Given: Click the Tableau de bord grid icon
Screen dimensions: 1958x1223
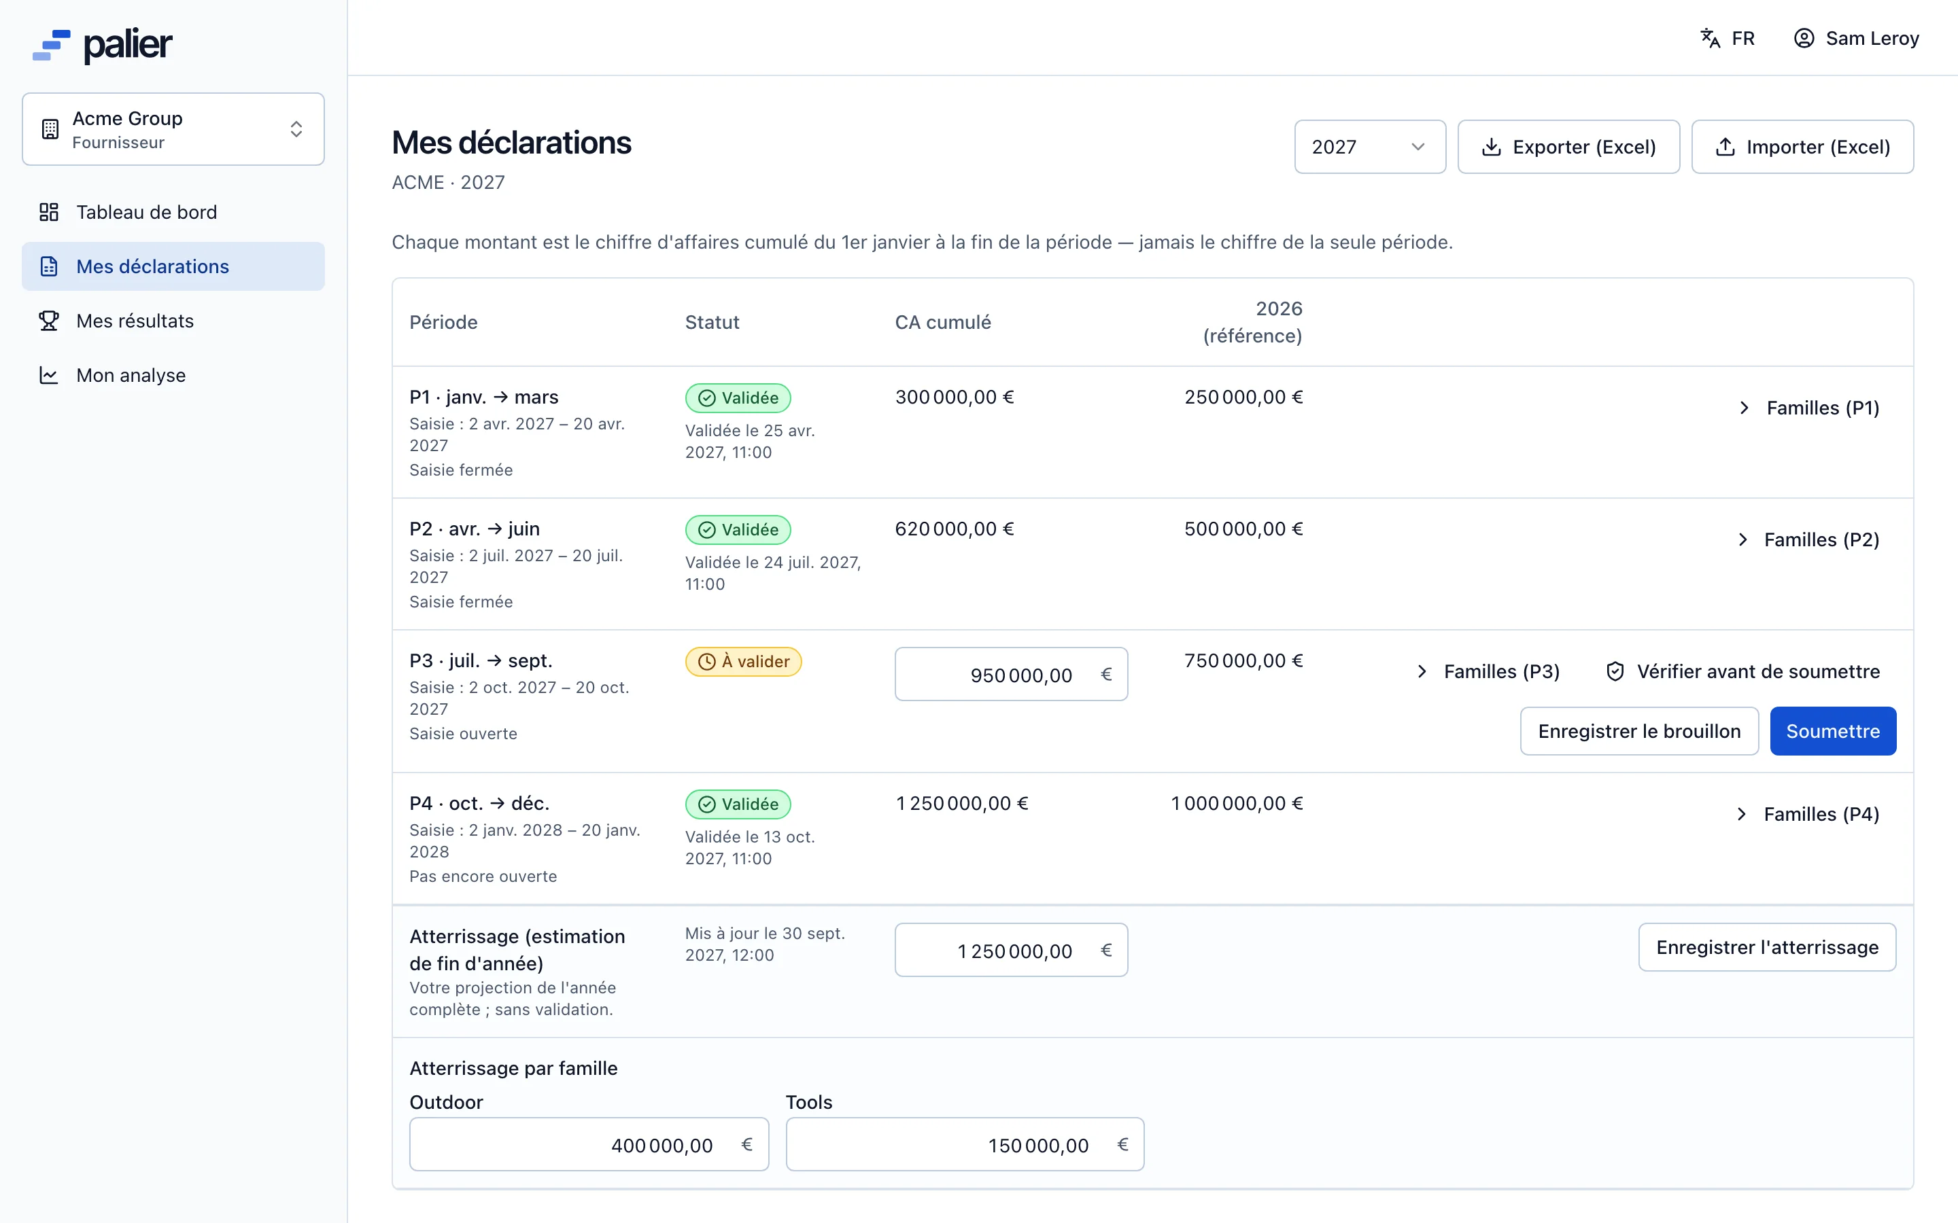Looking at the screenshot, I should click(48, 212).
